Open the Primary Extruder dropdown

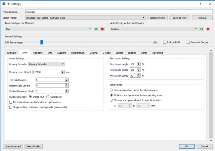tap(47, 64)
